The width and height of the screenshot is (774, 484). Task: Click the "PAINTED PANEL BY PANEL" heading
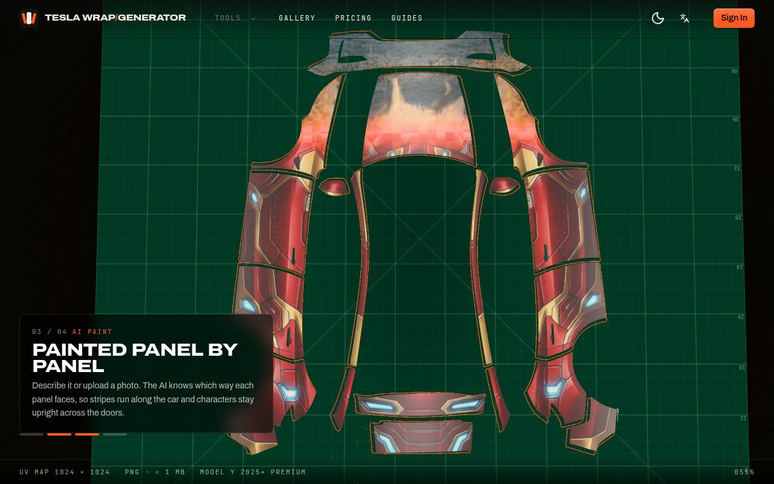pyautogui.click(x=135, y=358)
